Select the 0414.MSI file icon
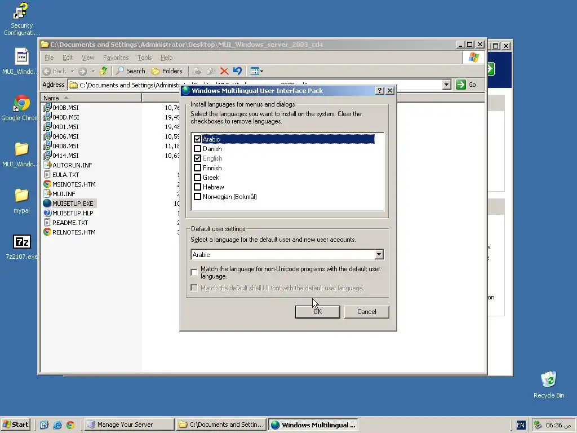577x433 pixels. pyautogui.click(x=47, y=156)
